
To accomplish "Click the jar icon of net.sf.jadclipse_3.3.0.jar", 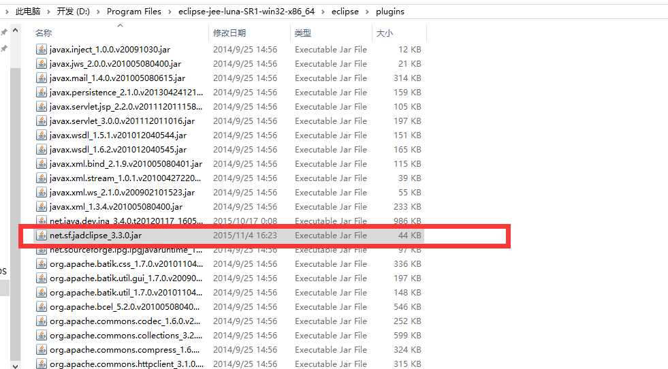I will click(42, 236).
